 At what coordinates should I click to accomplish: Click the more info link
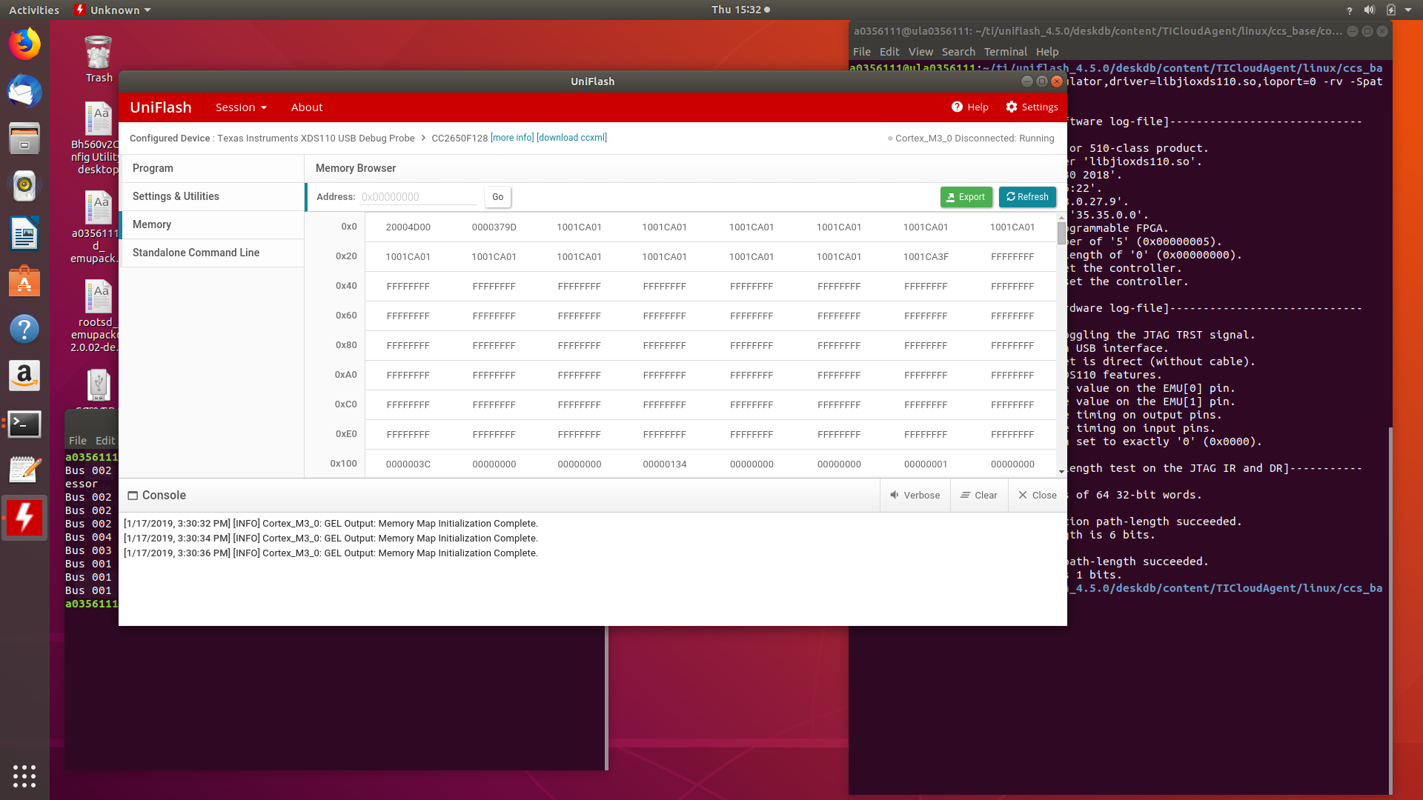pos(511,138)
